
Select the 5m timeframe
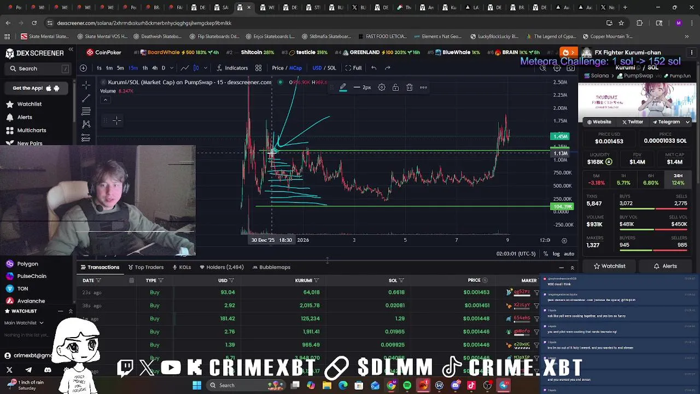tap(120, 68)
